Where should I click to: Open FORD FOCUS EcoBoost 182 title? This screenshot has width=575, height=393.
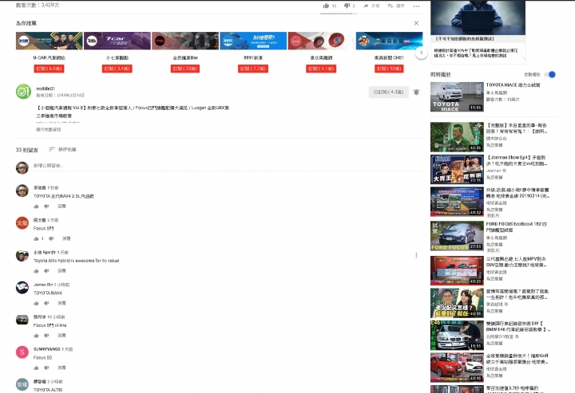pyautogui.click(x=517, y=227)
